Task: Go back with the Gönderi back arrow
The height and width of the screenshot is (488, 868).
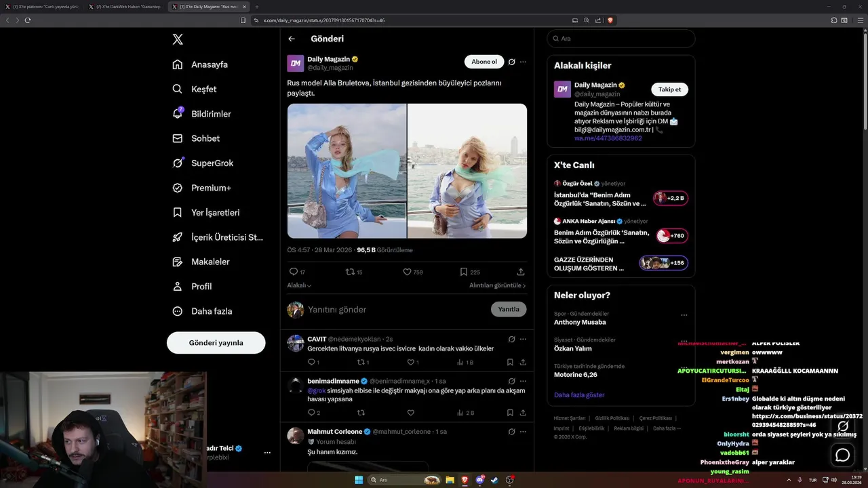Action: pyautogui.click(x=292, y=39)
